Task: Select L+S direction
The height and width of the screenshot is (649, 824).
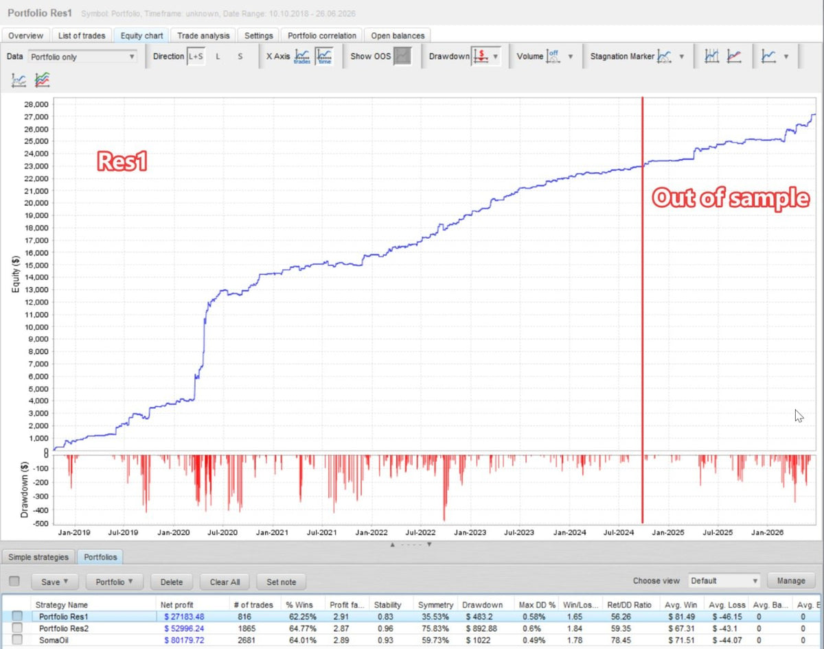Action: [x=196, y=56]
